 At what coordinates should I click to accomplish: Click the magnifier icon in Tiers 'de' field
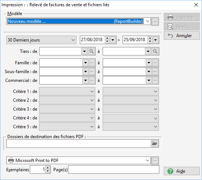(x=92, y=51)
